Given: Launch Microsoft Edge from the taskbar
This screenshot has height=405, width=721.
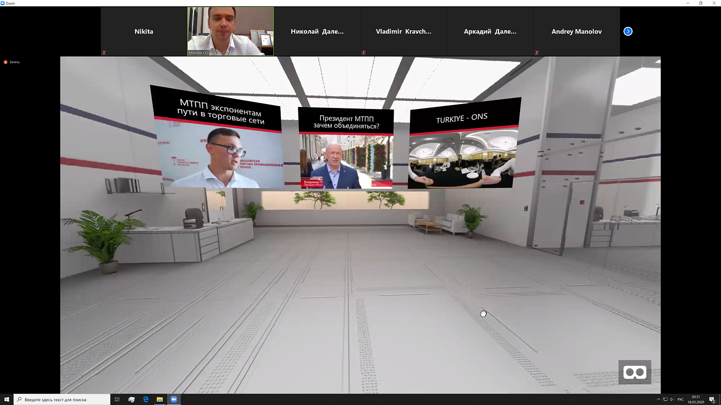Looking at the screenshot, I should coord(146,399).
